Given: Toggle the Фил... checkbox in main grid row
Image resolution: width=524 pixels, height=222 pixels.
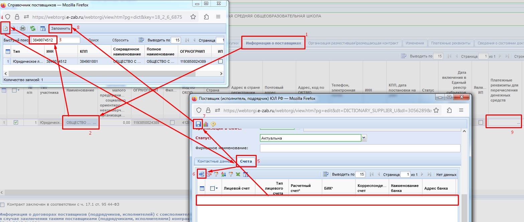Looking at the screenshot, I should pyautogui.click(x=172, y=123).
